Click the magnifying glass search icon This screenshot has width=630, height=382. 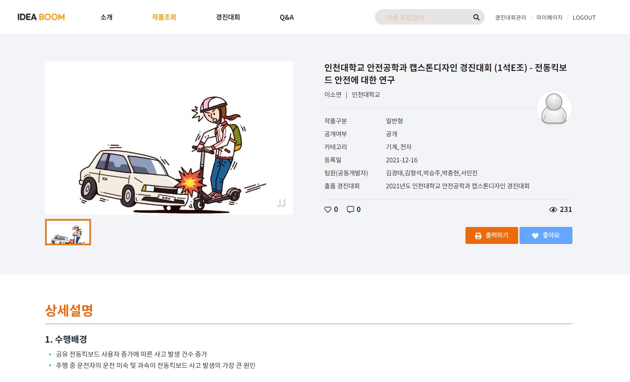(476, 17)
